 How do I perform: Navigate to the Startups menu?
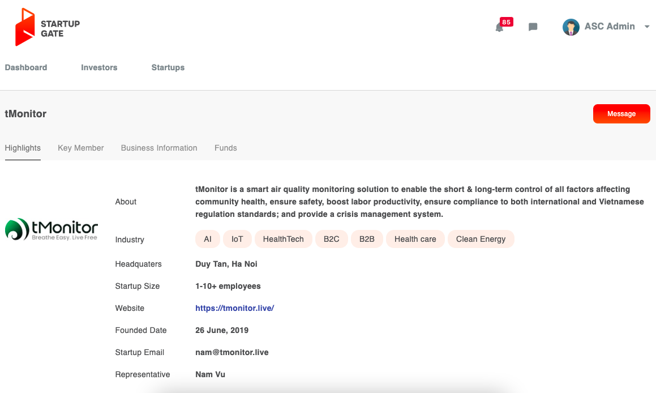click(x=168, y=67)
